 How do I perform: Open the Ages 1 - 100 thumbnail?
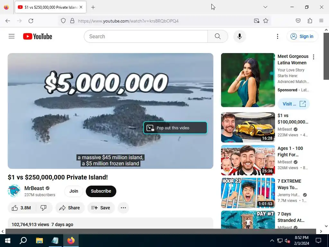point(248,160)
